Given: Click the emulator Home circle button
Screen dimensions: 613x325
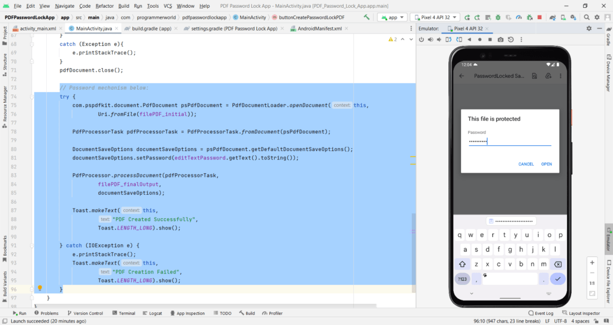Looking at the screenshot, I should (x=480, y=39).
